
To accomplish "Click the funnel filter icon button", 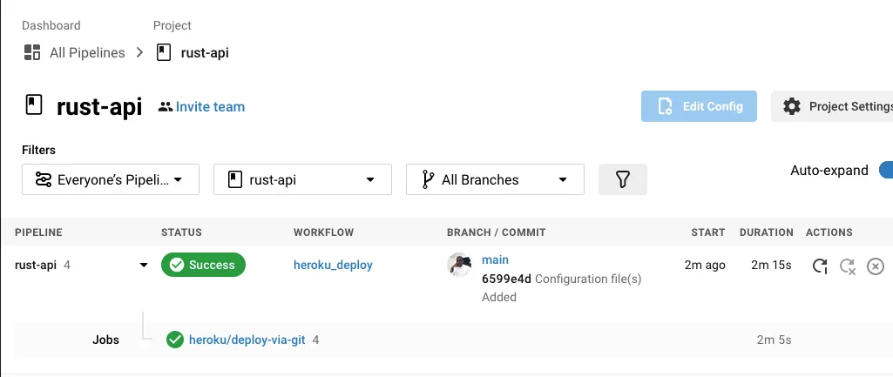I will point(622,179).
